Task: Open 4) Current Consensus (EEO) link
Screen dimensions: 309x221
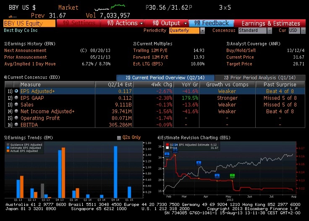Action: click(32, 77)
